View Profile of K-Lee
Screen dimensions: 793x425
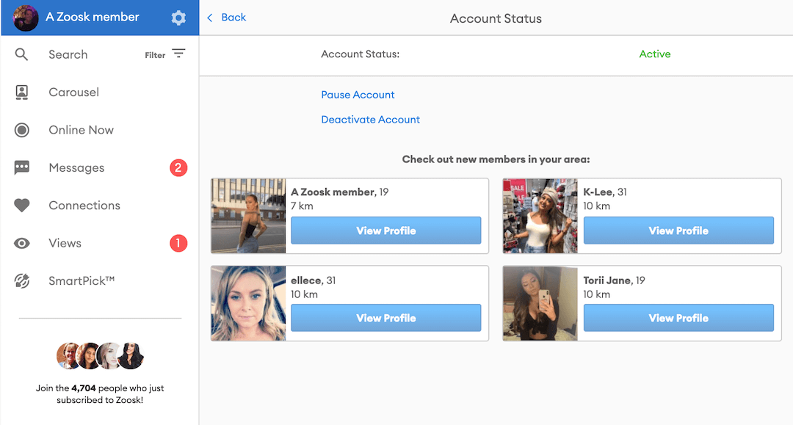tap(678, 230)
